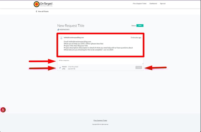Screen dimensions: 201x132
Task: Open the accessibility widget icon
Action: point(3,110)
